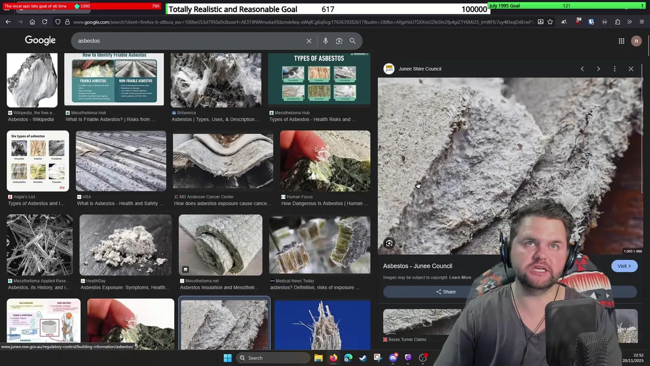
Task: Search inside image with Lens icon on preview
Action: 389,243
